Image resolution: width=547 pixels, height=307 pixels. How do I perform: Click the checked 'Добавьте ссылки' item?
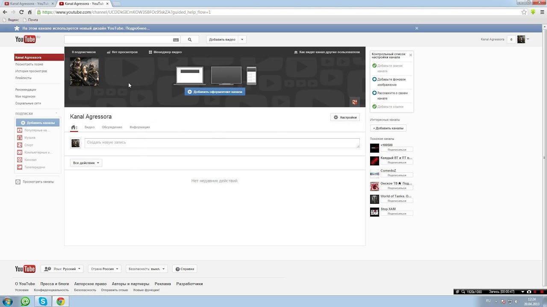point(388,107)
